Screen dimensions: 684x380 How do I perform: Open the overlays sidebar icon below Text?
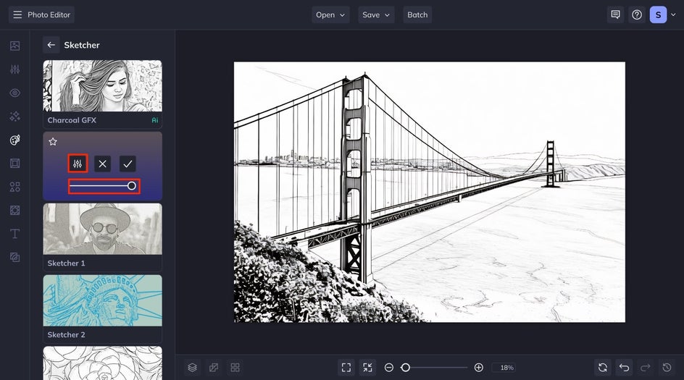point(14,257)
